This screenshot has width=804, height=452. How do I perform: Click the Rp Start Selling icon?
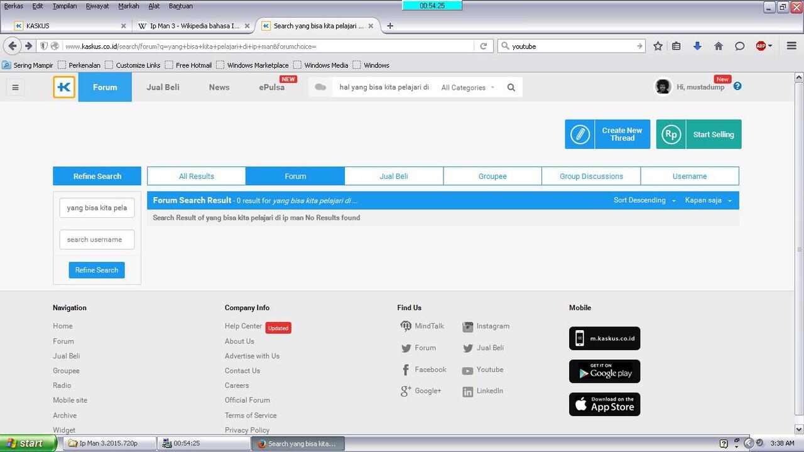tap(671, 134)
